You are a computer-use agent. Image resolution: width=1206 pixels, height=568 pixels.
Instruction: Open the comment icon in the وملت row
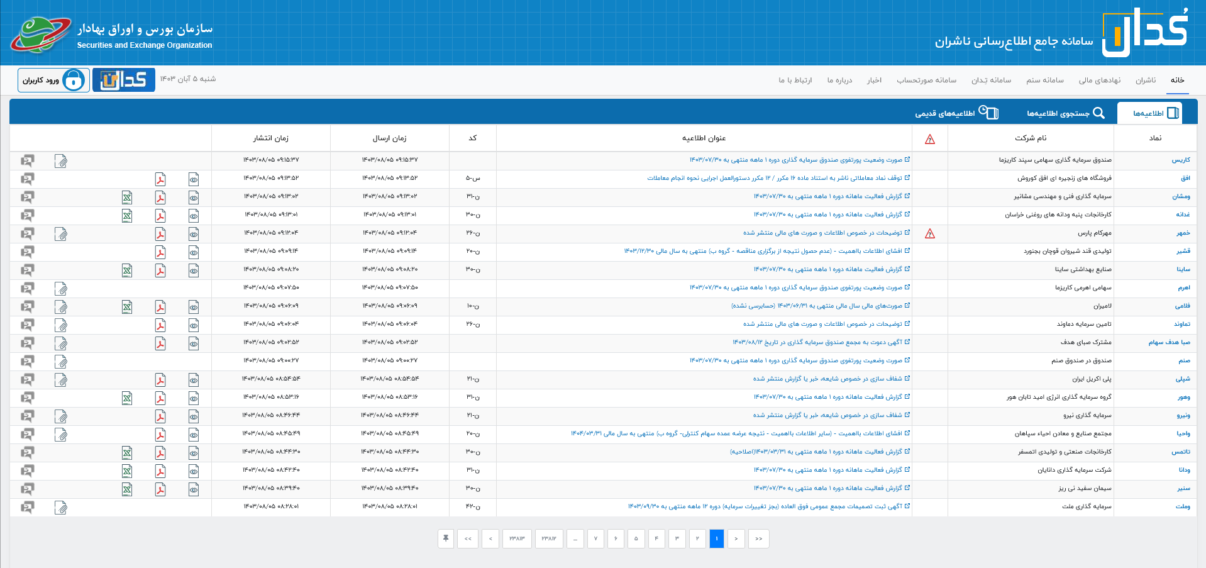(x=27, y=507)
